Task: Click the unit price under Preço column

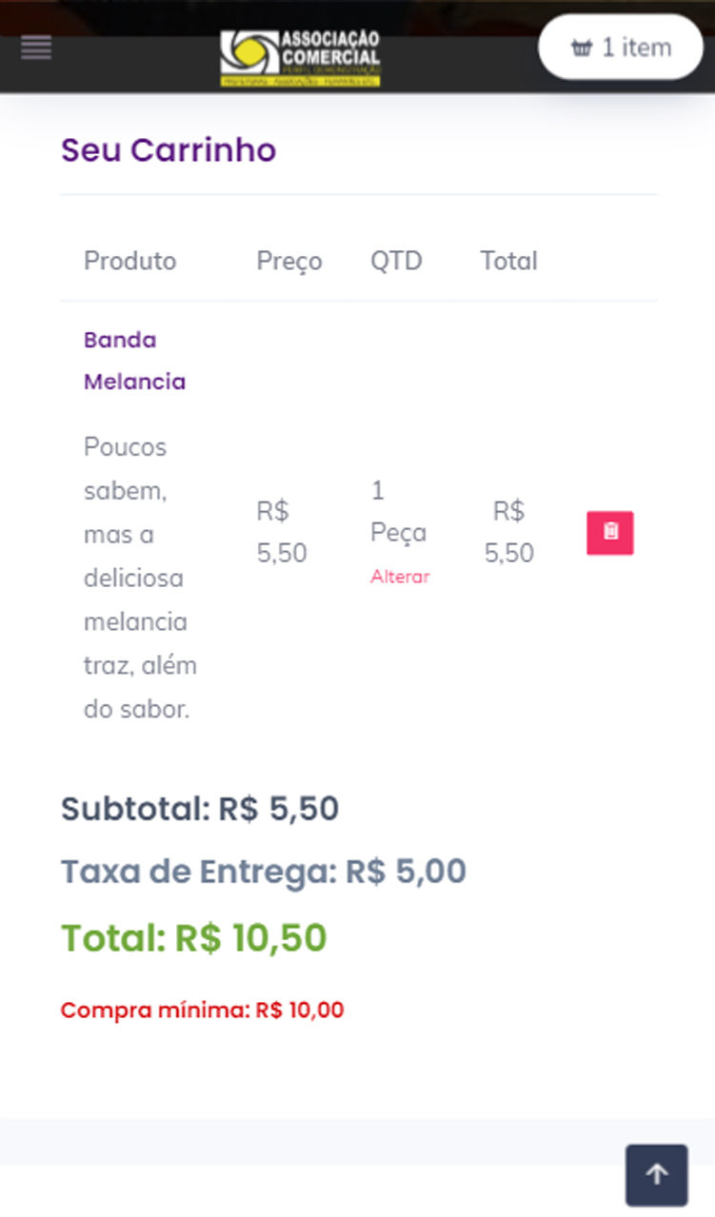Action: click(x=282, y=533)
